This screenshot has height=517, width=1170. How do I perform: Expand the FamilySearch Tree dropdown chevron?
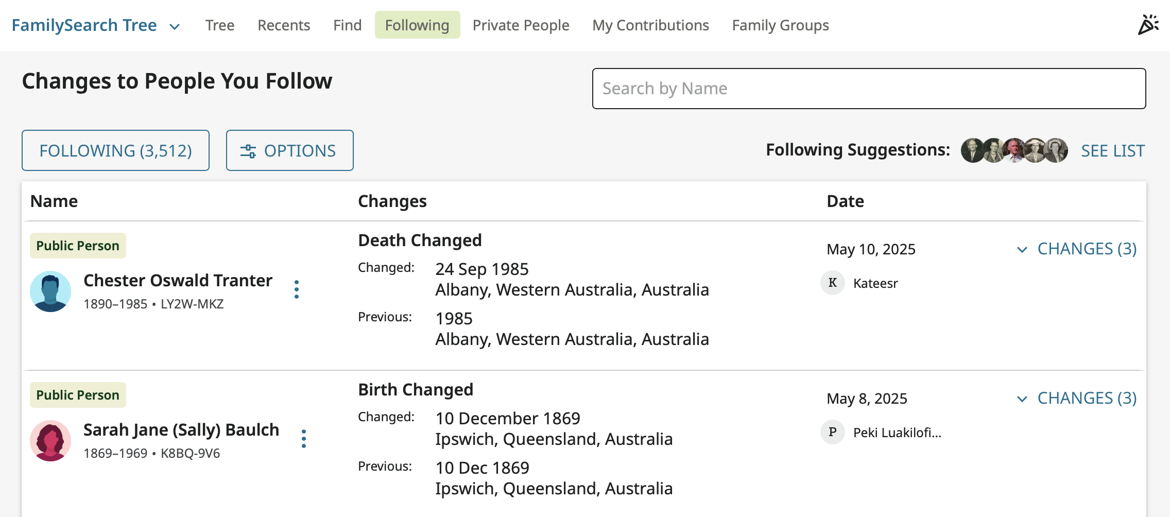175,26
